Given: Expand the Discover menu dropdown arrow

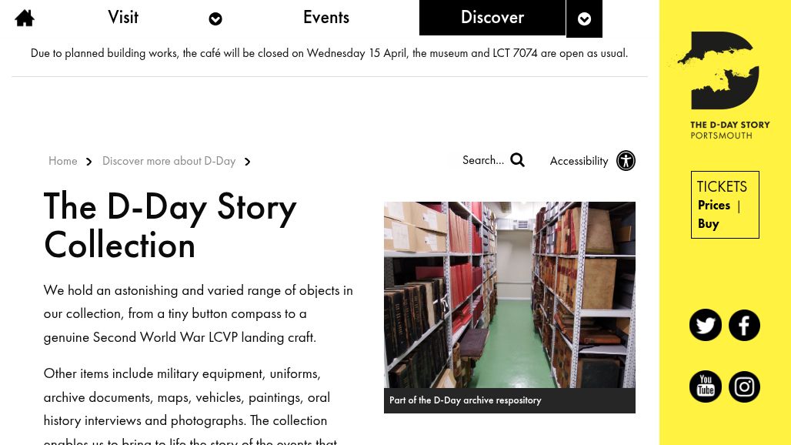Looking at the screenshot, I should click(x=584, y=19).
